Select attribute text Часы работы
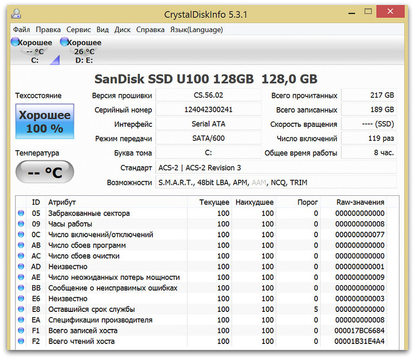 tap(70, 224)
